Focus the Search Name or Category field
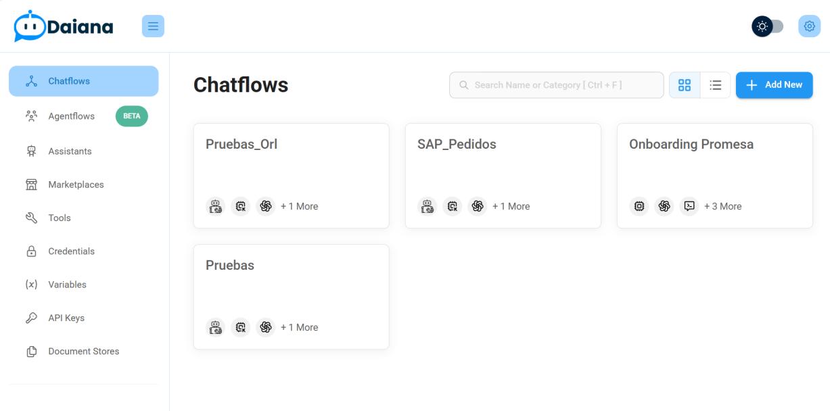The height and width of the screenshot is (411, 830). [x=556, y=85]
